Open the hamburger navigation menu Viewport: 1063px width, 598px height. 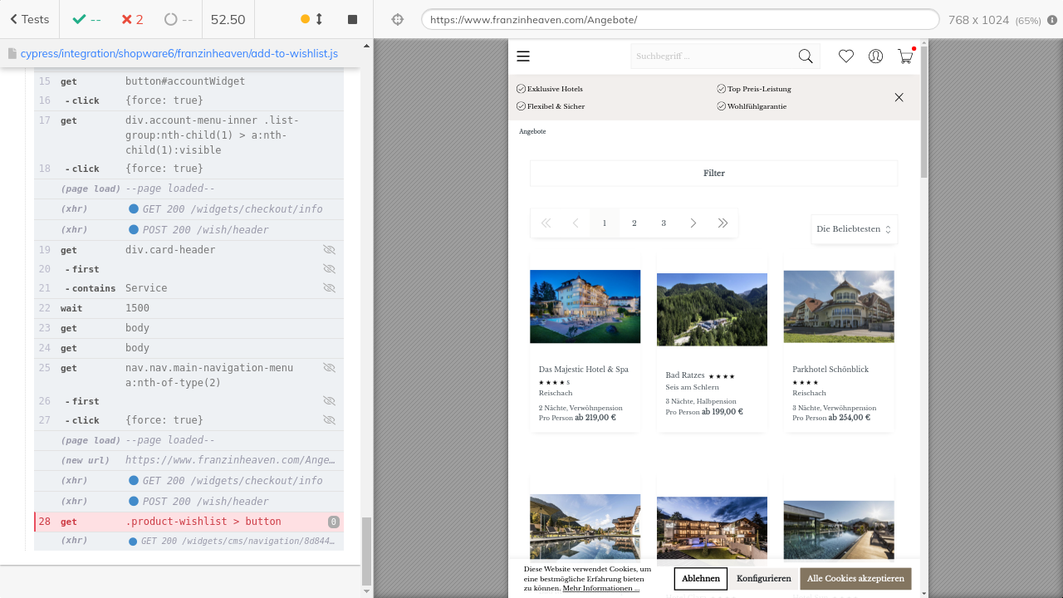point(523,56)
